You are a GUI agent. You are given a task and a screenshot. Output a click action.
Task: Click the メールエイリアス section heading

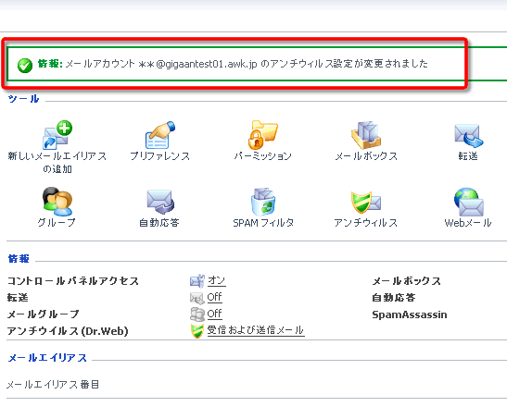[47, 358]
